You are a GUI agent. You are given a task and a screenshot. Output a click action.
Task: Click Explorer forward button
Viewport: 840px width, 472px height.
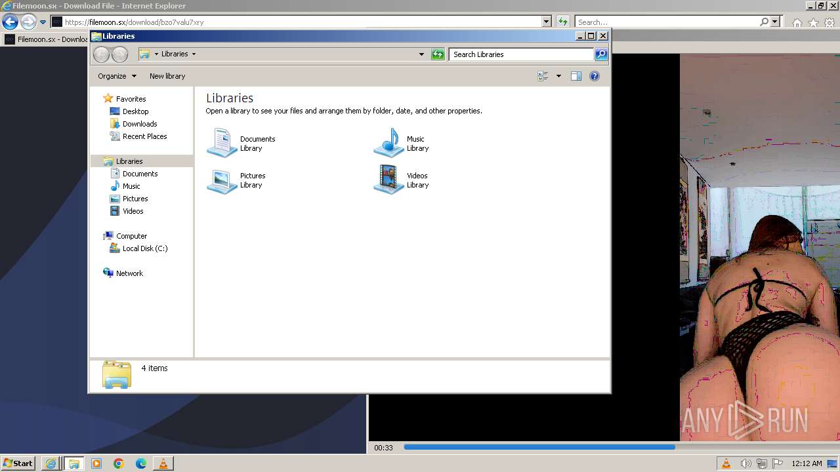119,54
